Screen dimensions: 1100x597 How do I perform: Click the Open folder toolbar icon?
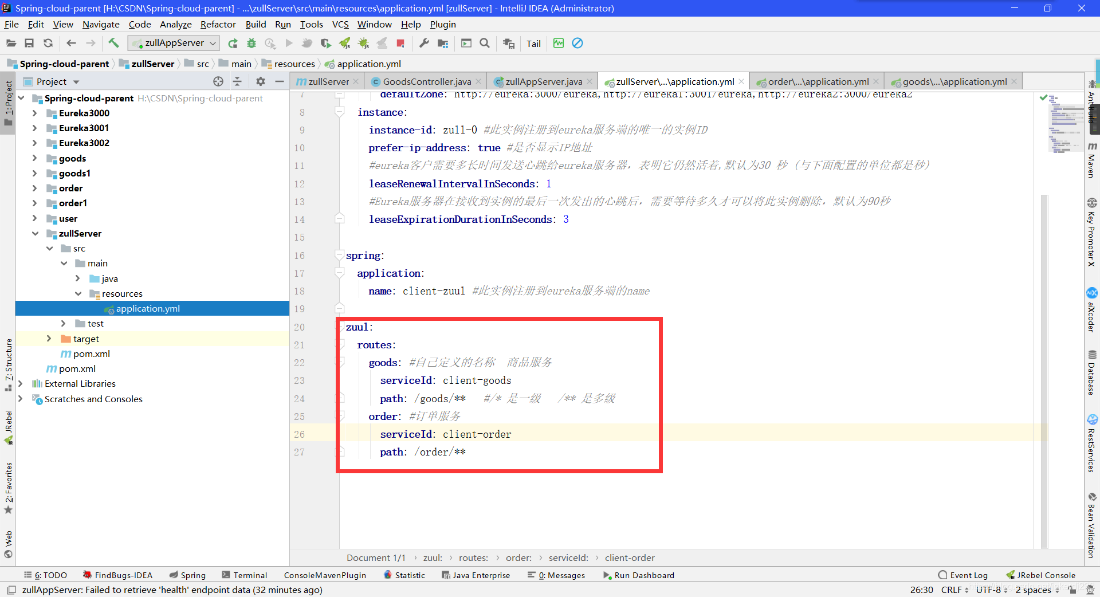click(x=11, y=43)
